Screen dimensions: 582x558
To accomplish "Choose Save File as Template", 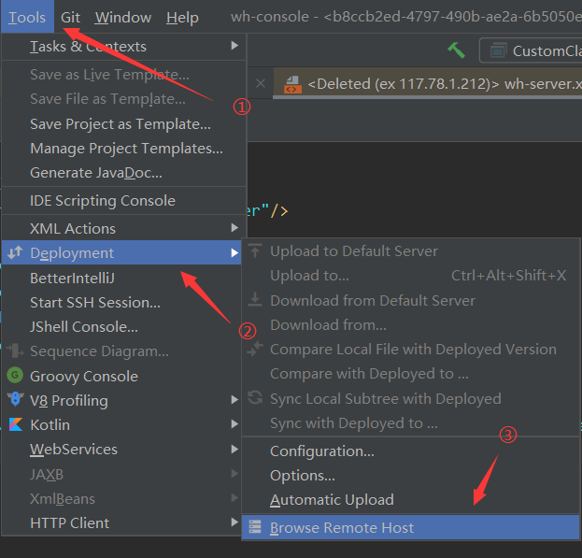I will click(x=107, y=99).
